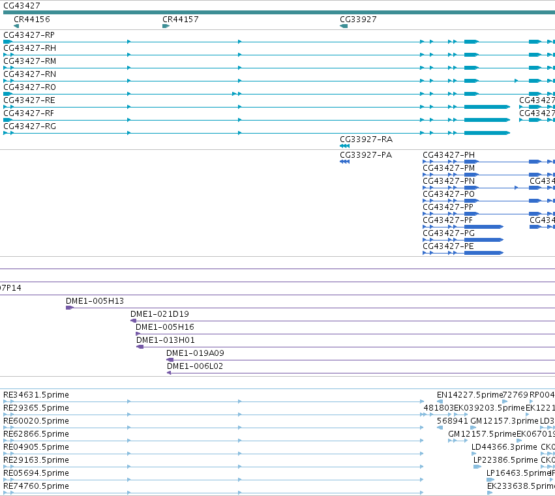Select protein CG43427-PF label

point(448,220)
